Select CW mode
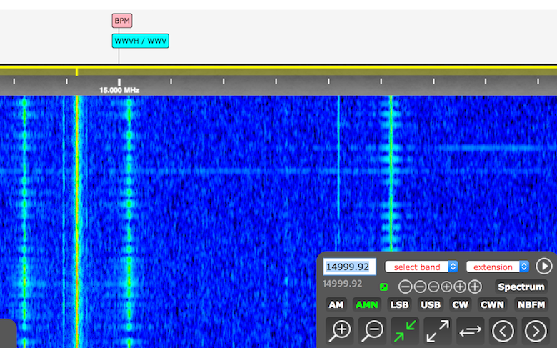This screenshot has height=348, width=557. tap(461, 304)
